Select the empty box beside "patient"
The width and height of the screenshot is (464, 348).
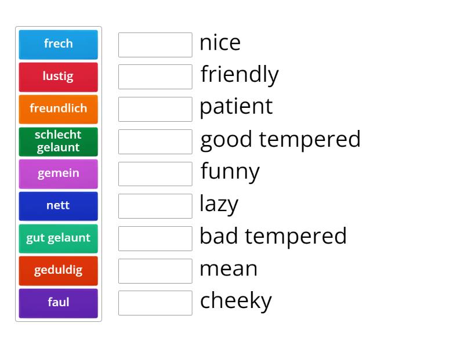(x=155, y=109)
